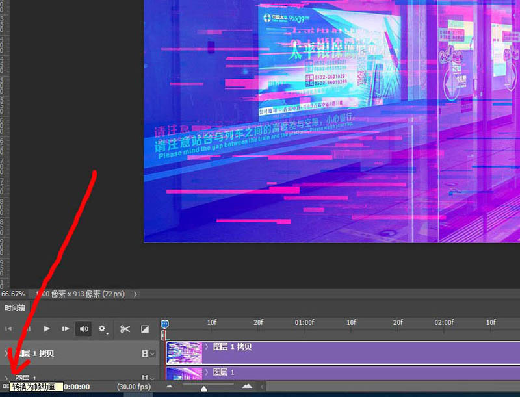Jump to 01:00f on the time ruler
The image size is (520, 397).
coord(304,322)
